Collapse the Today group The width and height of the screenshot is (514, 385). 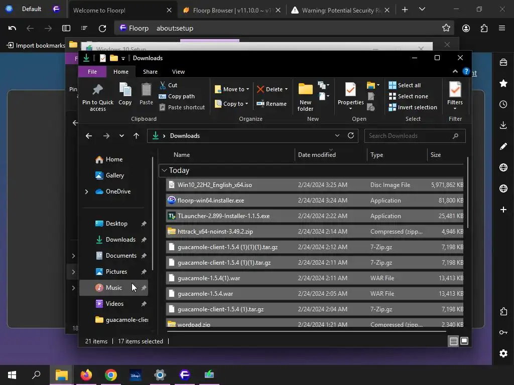(164, 170)
